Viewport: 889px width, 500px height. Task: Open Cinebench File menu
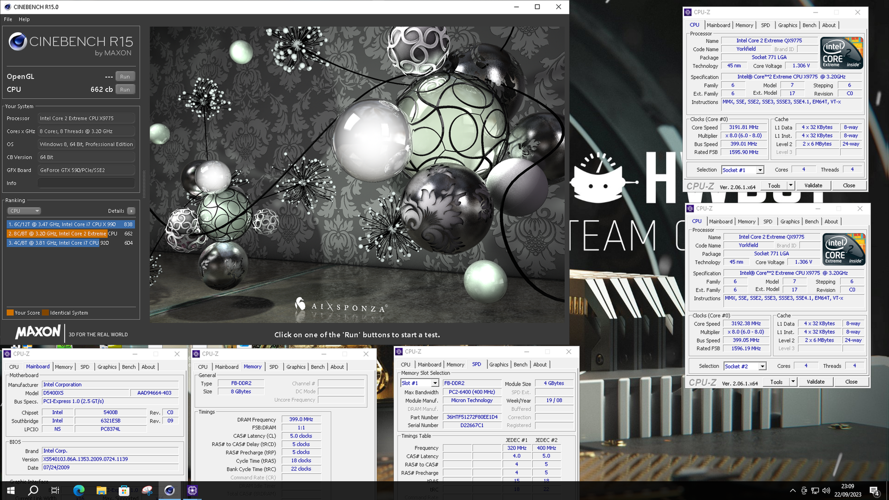(8, 19)
